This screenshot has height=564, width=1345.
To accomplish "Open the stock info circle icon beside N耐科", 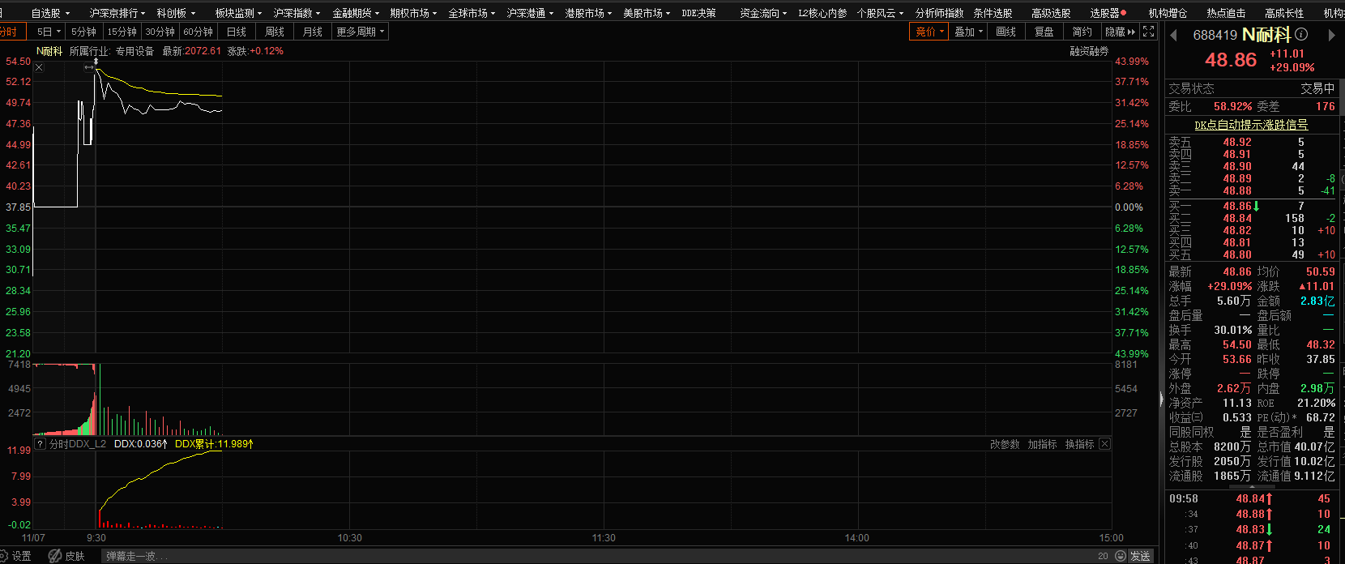I will pyautogui.click(x=1301, y=34).
